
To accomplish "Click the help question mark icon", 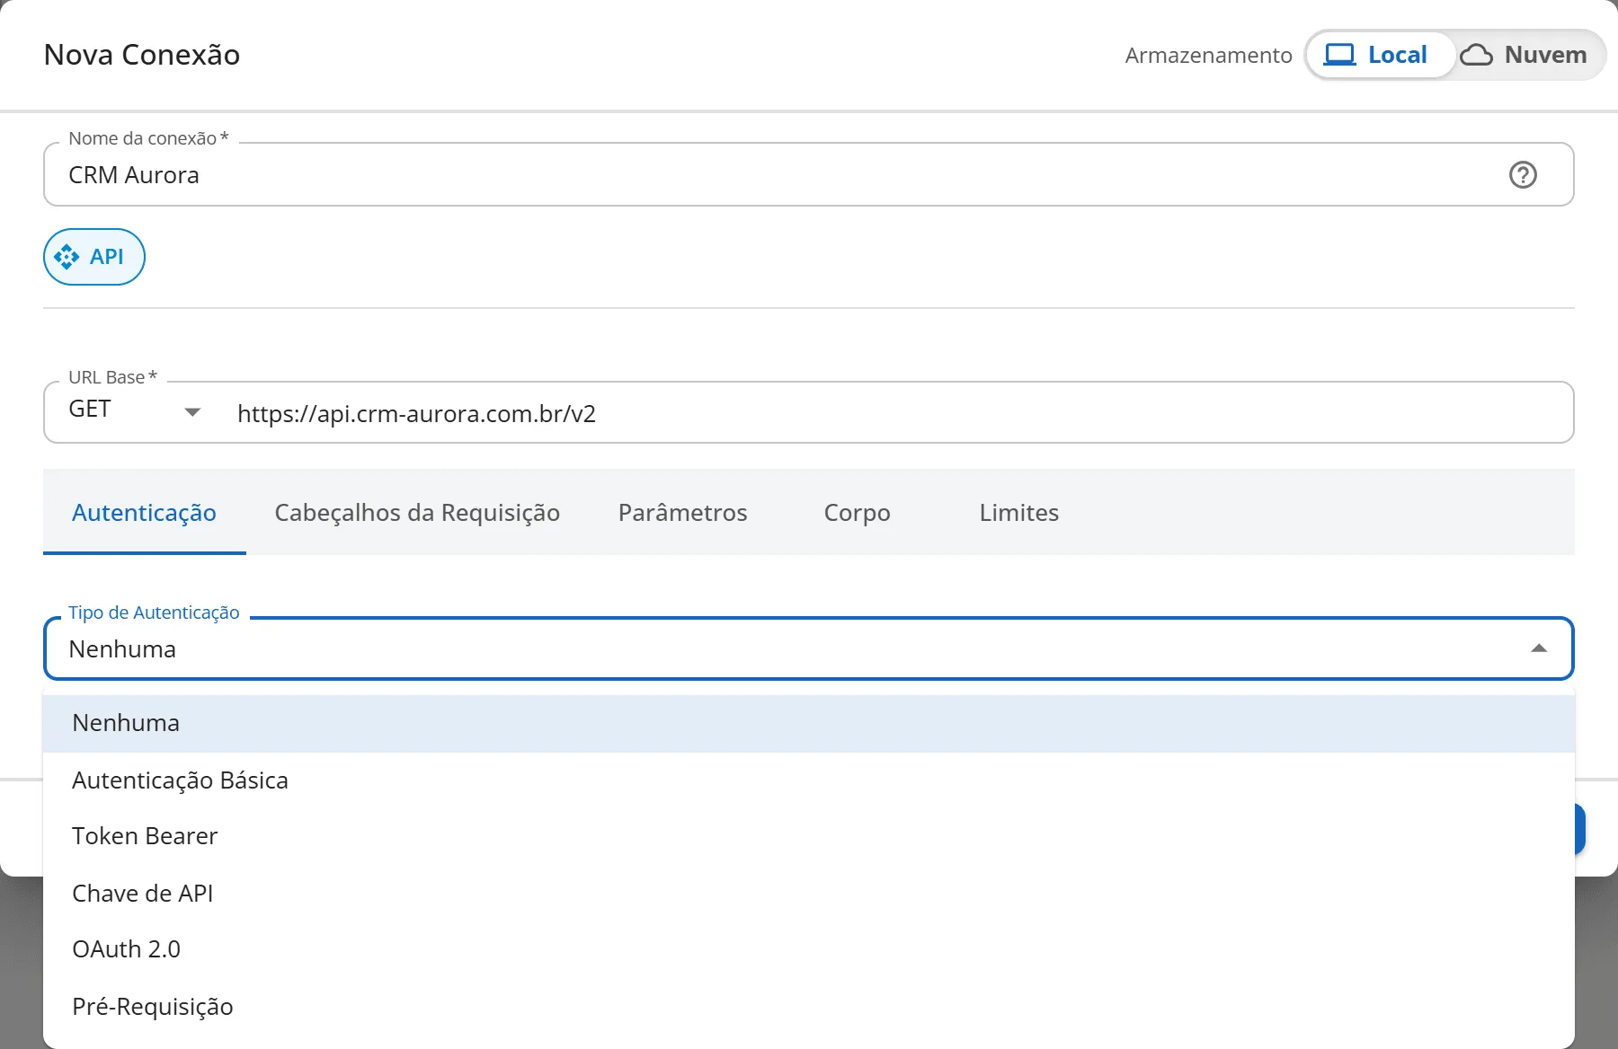I will (1523, 174).
